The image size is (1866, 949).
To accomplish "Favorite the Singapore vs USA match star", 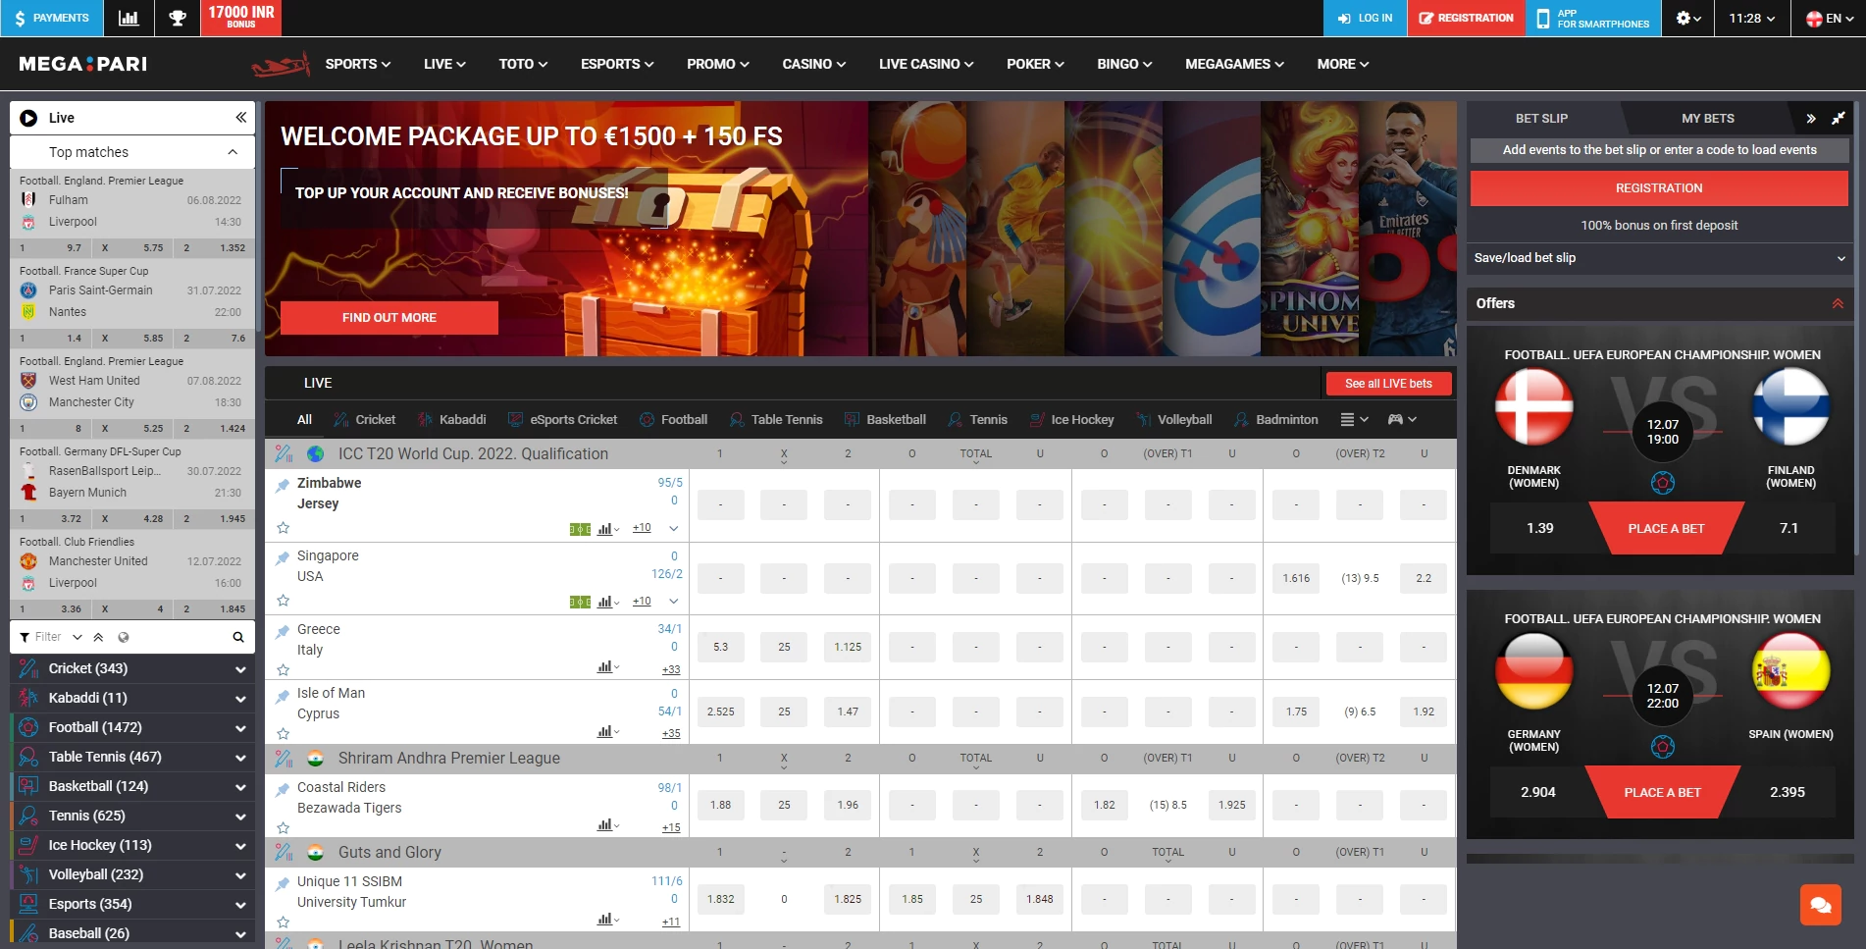I will pyautogui.click(x=284, y=601).
